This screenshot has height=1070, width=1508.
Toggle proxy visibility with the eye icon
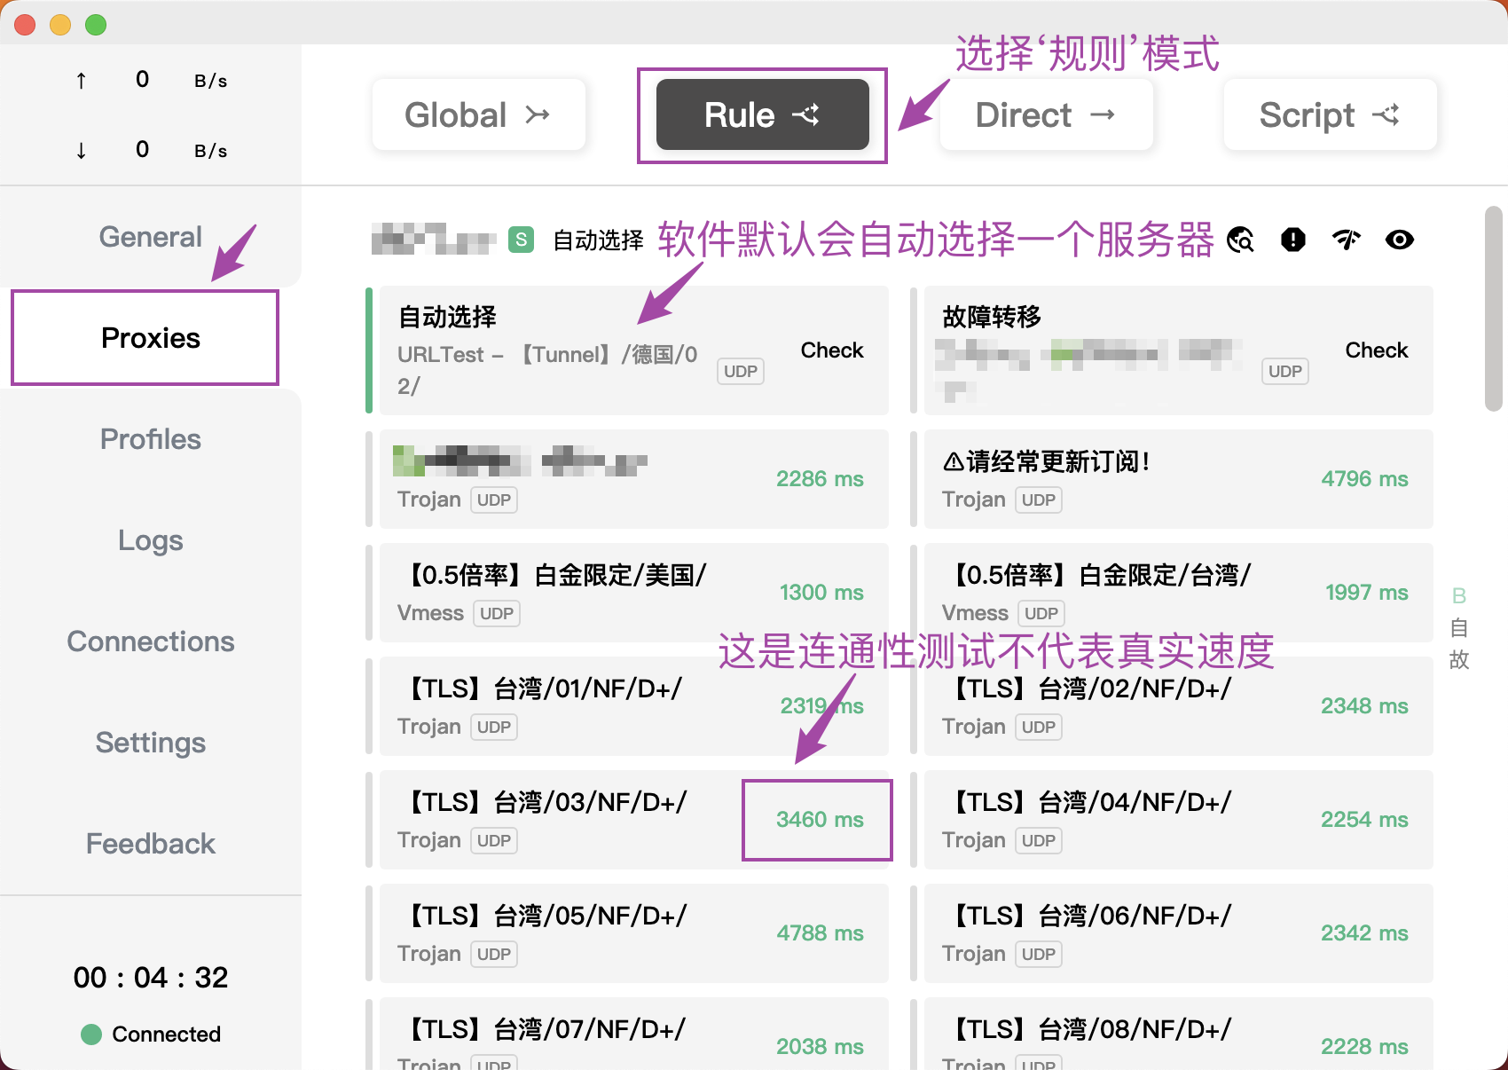1400,240
